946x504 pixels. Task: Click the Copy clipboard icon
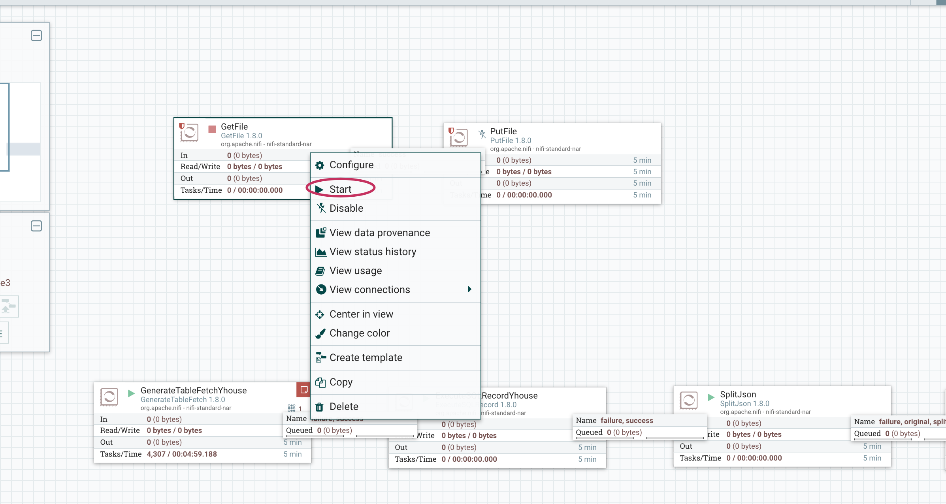320,382
